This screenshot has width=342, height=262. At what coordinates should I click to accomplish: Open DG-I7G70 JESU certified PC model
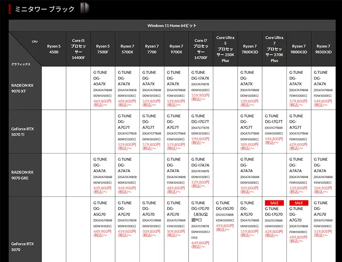tap(200, 224)
